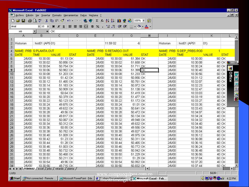Expand the fill color dropdown arrow
Viewport: 249px width, 187px height.
coord(143,26)
